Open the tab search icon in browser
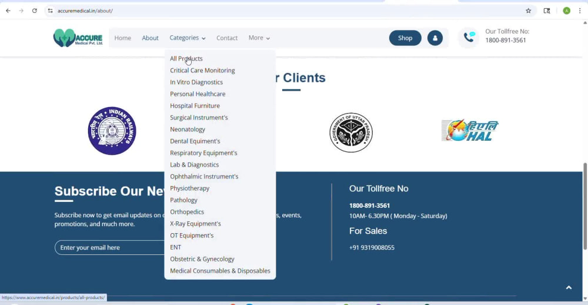The width and height of the screenshot is (588, 305). (x=547, y=11)
